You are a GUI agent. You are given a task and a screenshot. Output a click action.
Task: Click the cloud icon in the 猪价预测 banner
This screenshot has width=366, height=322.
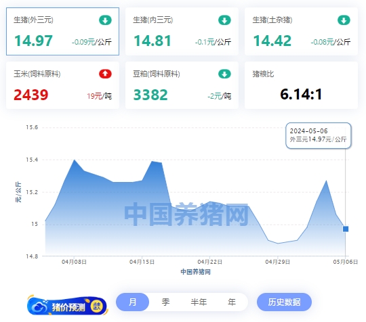(x=39, y=306)
